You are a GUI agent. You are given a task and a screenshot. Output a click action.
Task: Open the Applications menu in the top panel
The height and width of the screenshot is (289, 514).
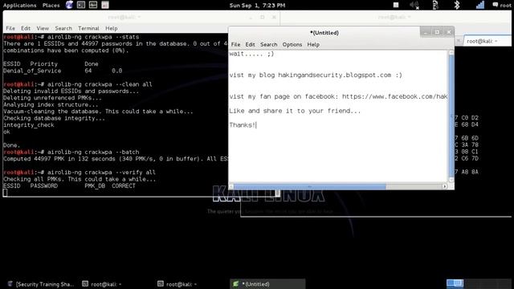19,6
